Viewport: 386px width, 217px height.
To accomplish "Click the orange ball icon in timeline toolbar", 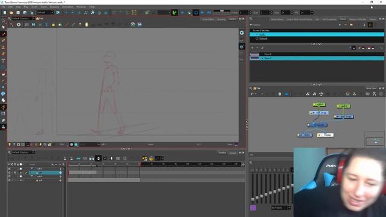I will [x=151, y=159].
